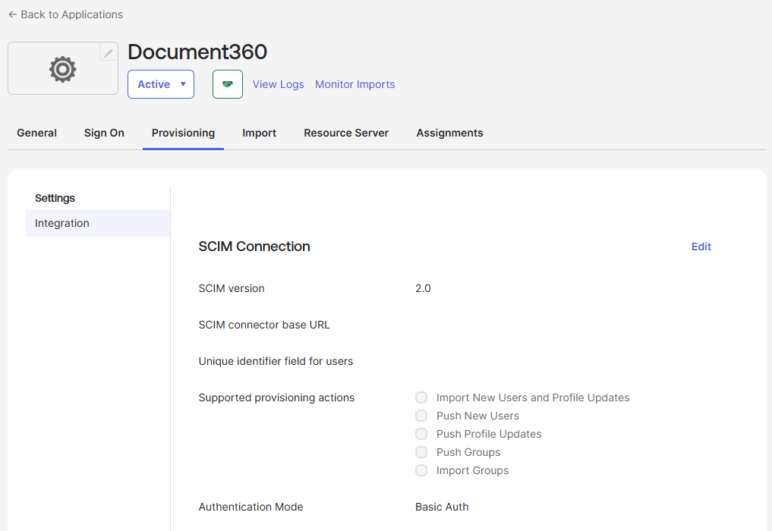
Task: Open View Logs link
Action: pos(278,84)
